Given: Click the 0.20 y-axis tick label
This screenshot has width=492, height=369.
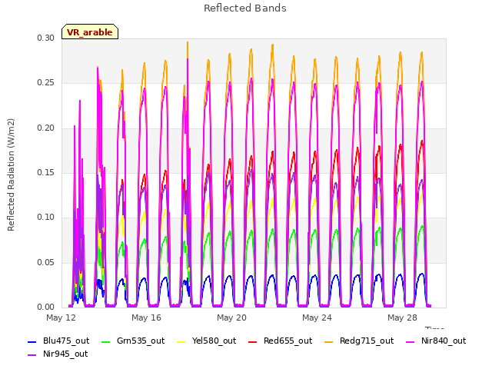Looking at the screenshot, I should click(46, 128).
